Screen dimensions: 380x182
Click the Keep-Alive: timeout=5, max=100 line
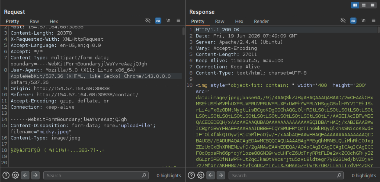[240, 60]
